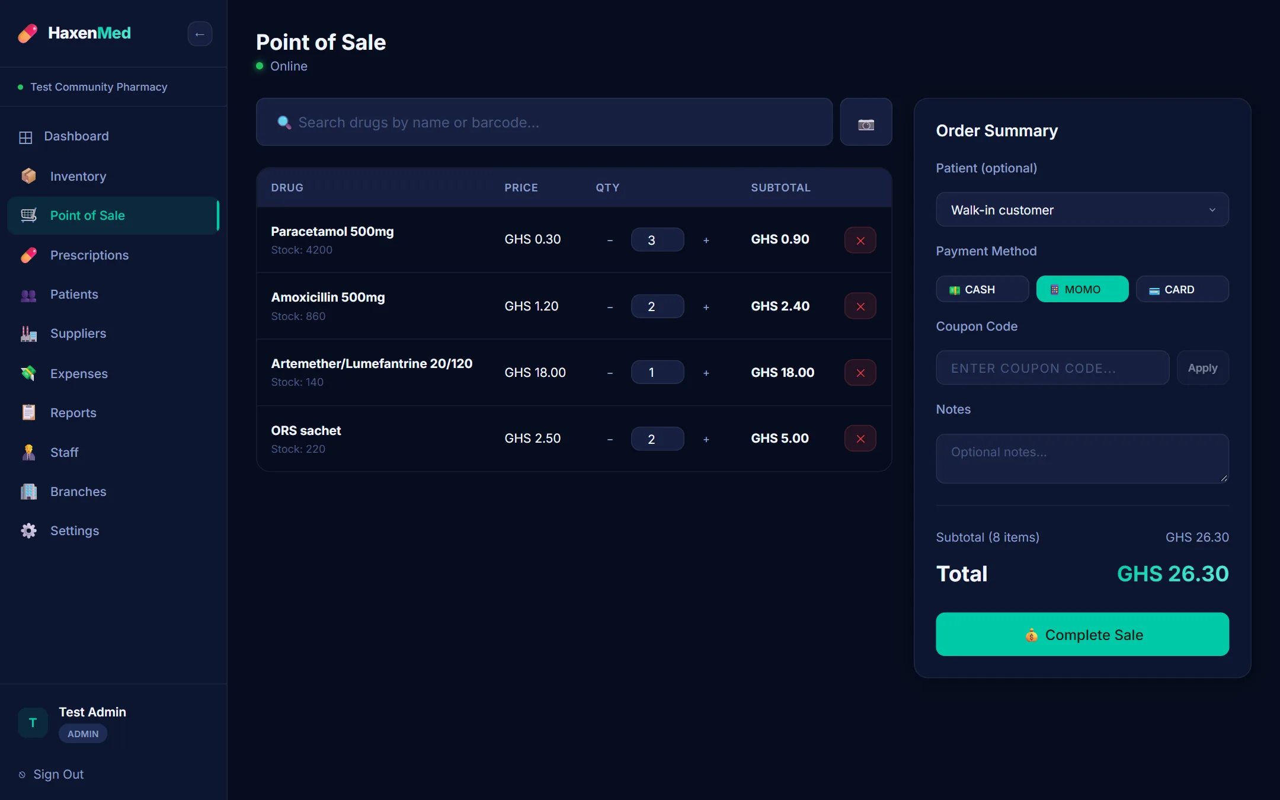The width and height of the screenshot is (1280, 800).
Task: Increase Artemether/Lumefantrine quantity
Action: click(706, 373)
